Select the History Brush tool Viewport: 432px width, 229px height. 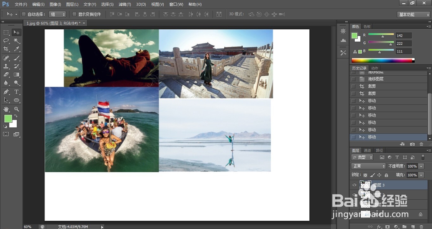[16, 66]
